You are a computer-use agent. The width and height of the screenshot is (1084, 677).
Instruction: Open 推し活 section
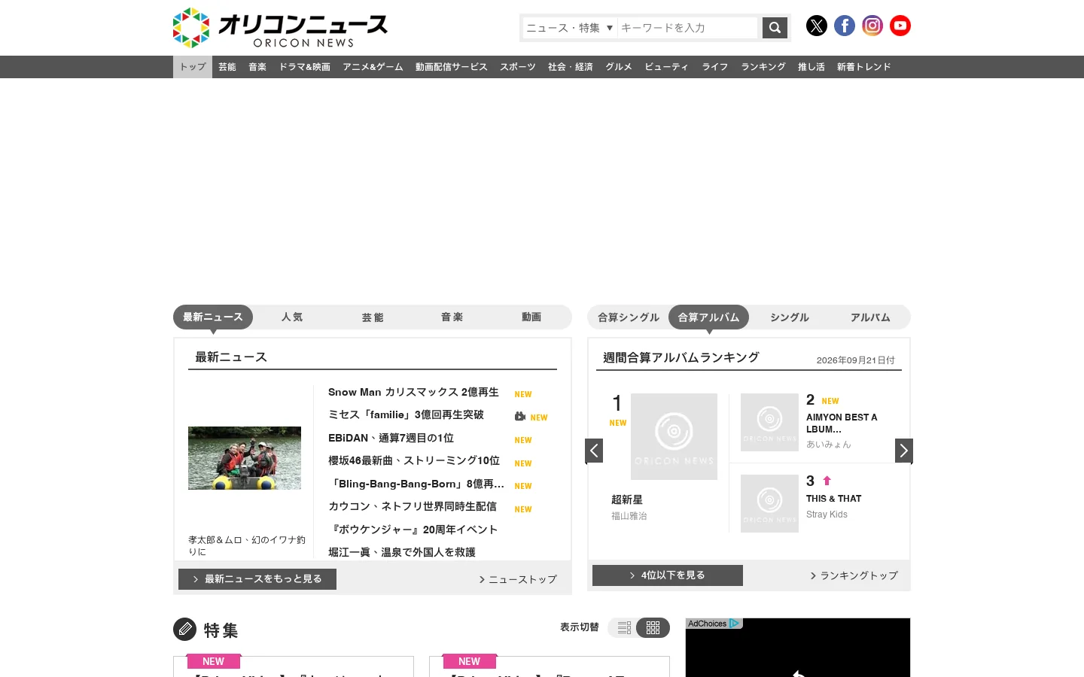pos(811,67)
